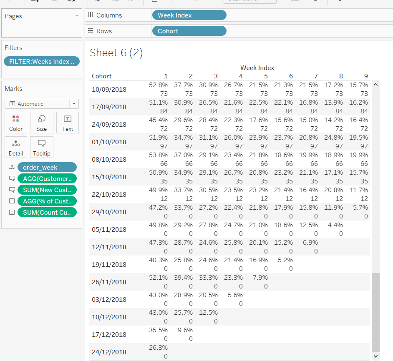Expand the Automatic mark type dropdown
Screen dimensions: 393x361
74,104
